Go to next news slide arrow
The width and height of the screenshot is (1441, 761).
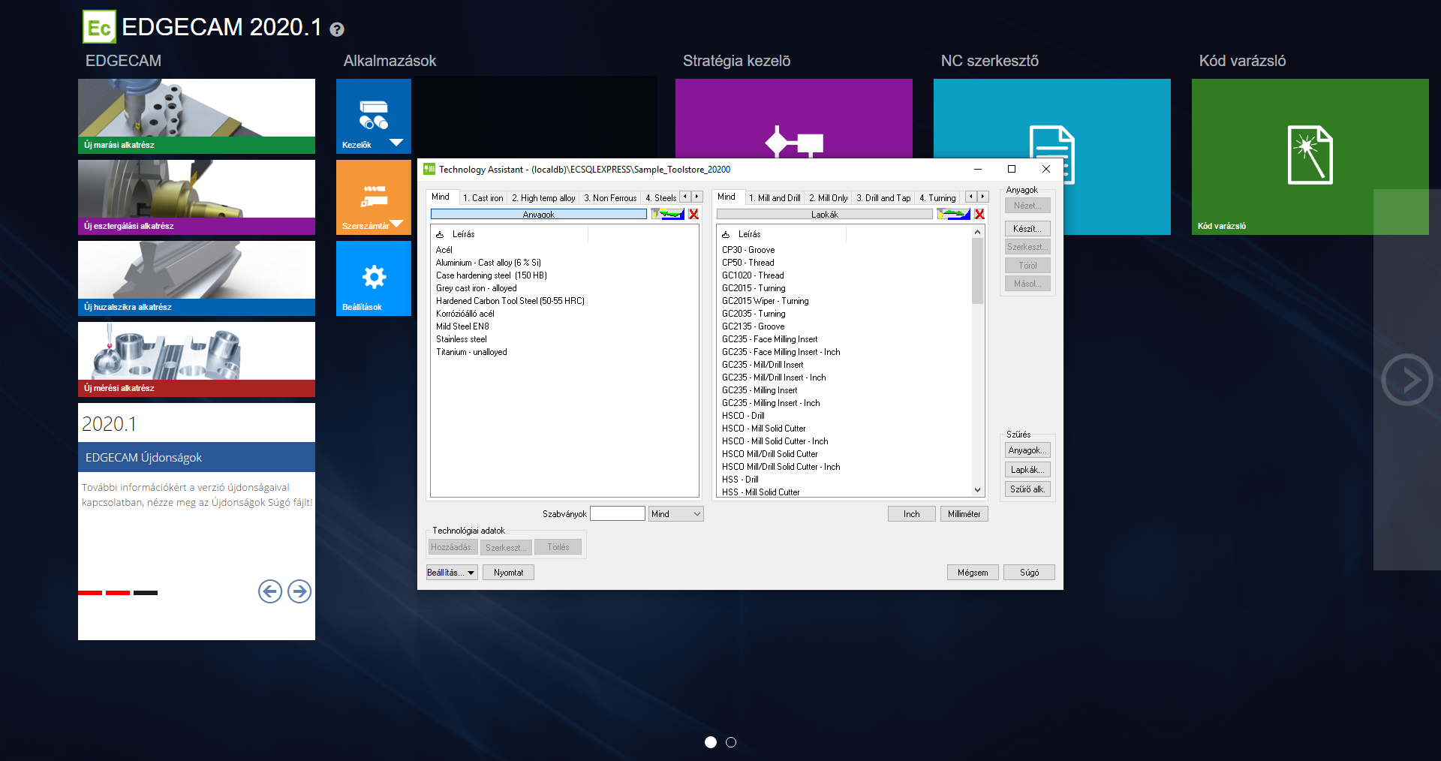(x=299, y=591)
